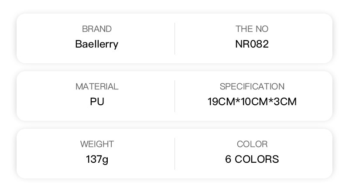Viewport: 349px width, 192px height.
Task: Click divider between BRAND and THE NO
Action: pos(175,38)
